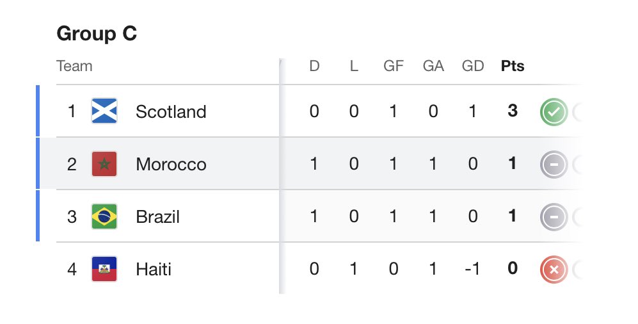This screenshot has height=324, width=638.
Task: Open the Scotland team link
Action: (171, 111)
